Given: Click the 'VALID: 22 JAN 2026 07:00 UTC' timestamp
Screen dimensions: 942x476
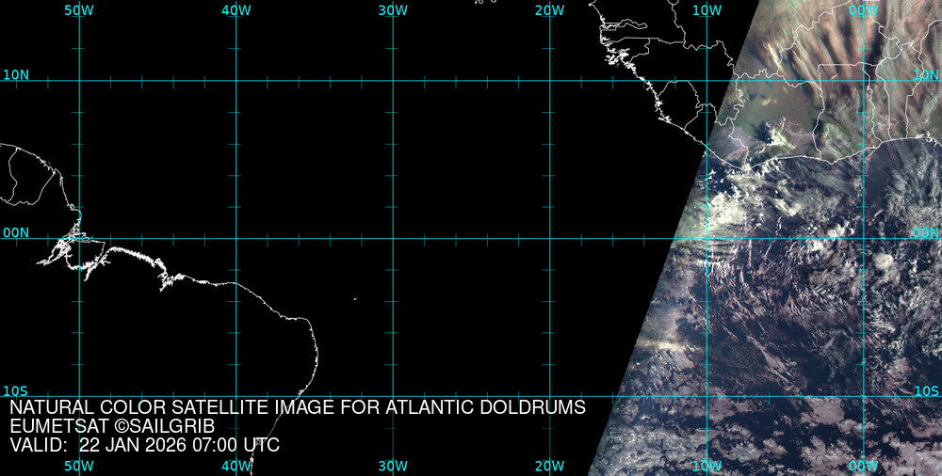Looking at the screenshot, I should pyautogui.click(x=144, y=445).
